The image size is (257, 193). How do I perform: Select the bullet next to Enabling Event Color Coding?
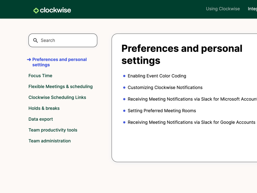pos(124,76)
